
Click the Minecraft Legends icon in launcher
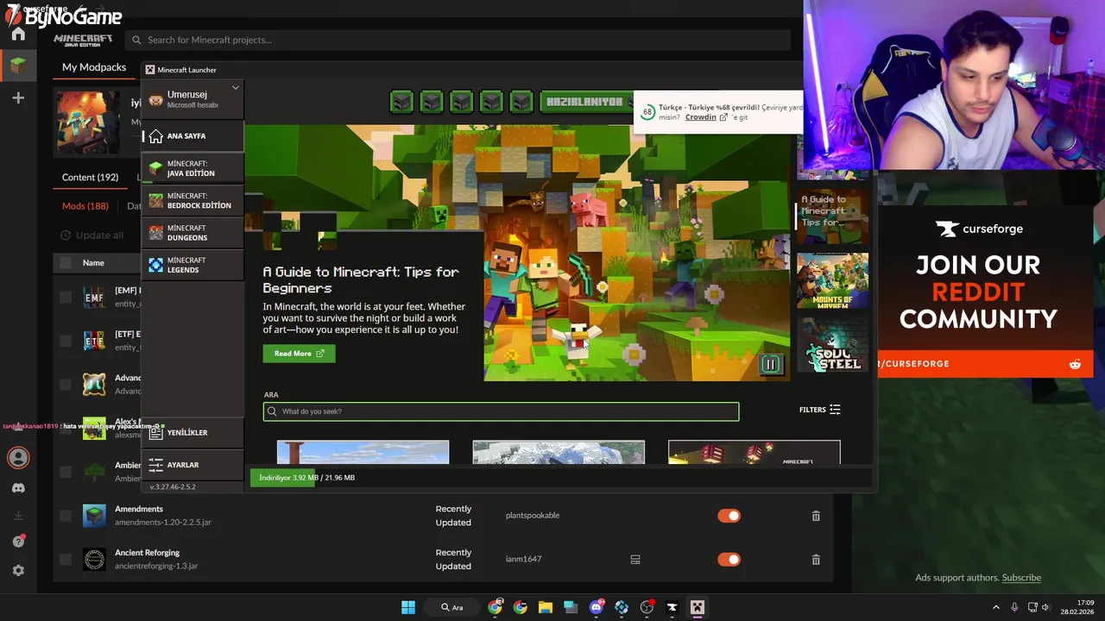click(x=155, y=265)
